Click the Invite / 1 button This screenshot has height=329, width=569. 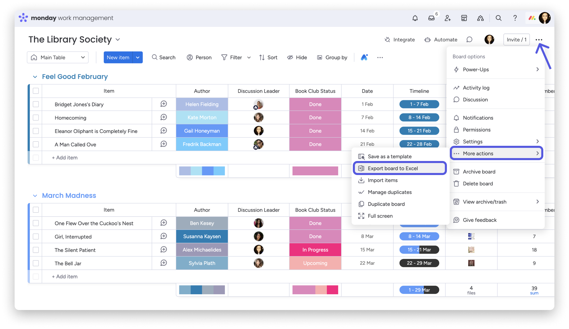point(516,40)
